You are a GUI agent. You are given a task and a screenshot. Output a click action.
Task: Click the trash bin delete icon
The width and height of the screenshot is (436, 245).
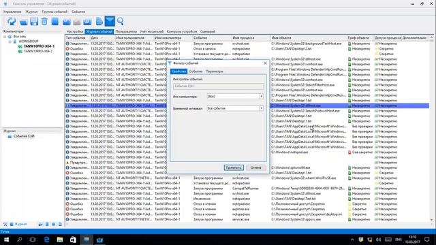pos(44,21)
